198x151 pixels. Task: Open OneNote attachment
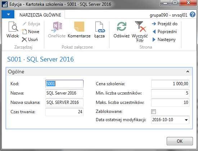57,30
